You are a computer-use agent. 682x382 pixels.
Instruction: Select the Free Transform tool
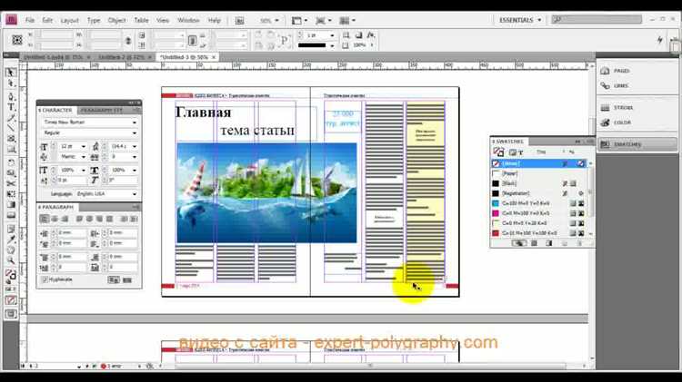point(11,193)
